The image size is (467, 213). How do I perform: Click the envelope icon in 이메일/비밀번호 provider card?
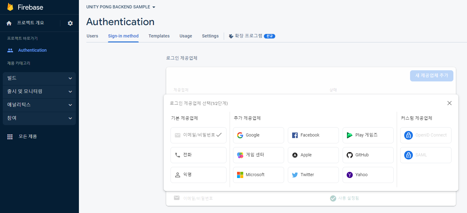click(x=178, y=135)
